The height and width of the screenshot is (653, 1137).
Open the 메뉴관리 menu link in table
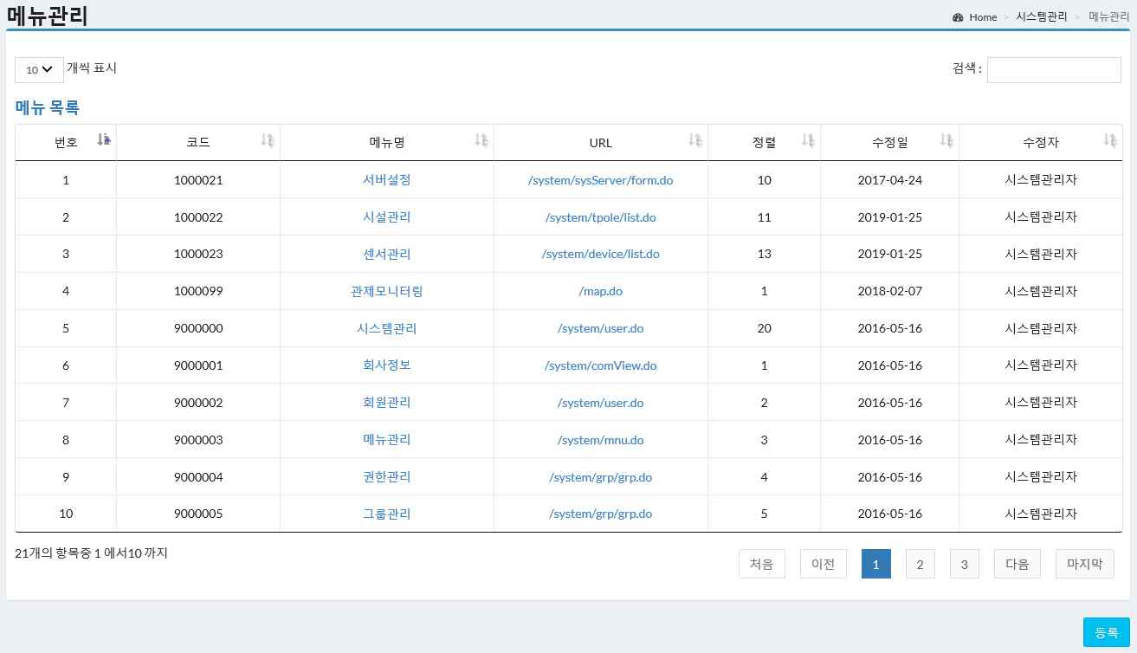click(387, 440)
